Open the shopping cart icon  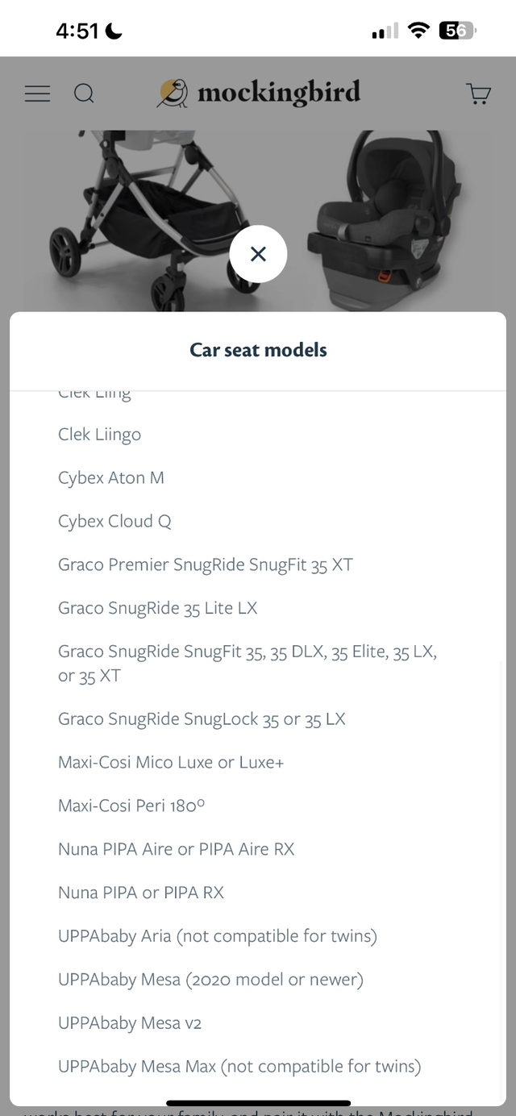(x=478, y=94)
